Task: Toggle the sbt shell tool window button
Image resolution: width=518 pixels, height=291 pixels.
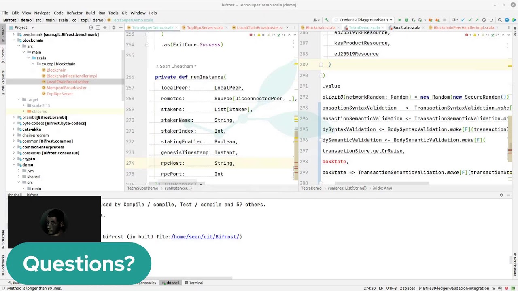Action: coord(170,283)
